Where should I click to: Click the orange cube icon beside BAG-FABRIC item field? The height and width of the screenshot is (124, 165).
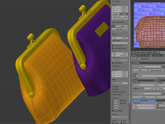pyautogui.click(x=113, y=83)
